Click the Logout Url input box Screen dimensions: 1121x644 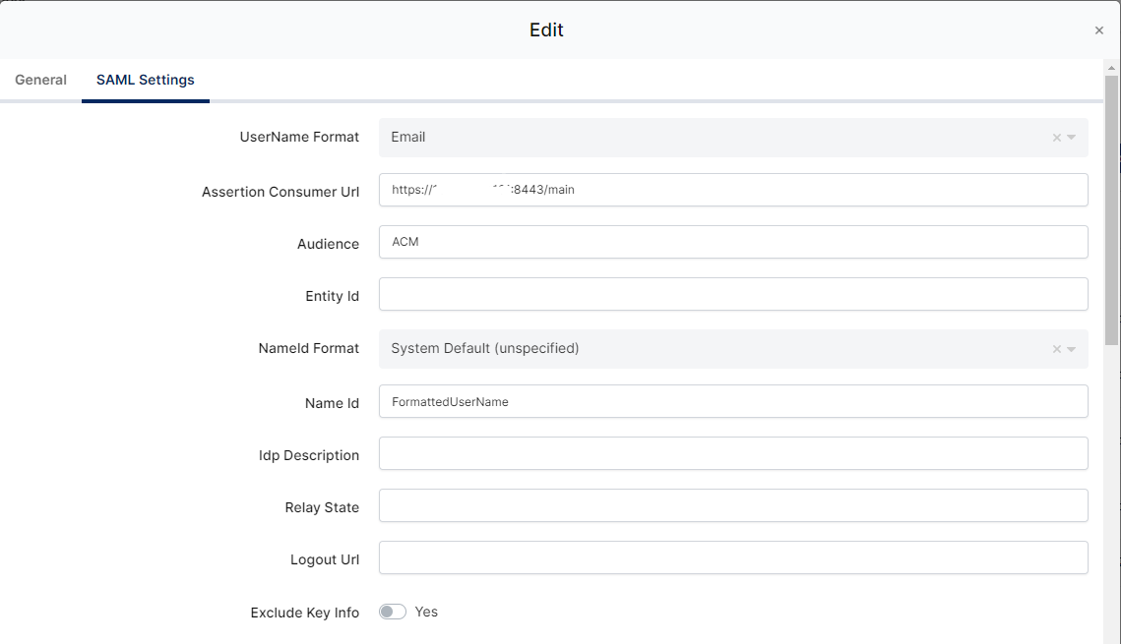[x=732, y=557]
